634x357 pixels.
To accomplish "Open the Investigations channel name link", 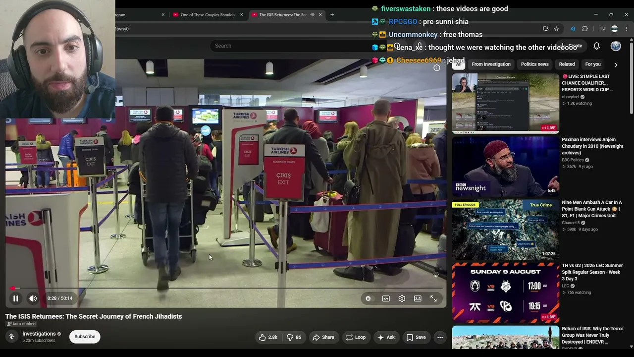I will (x=39, y=334).
